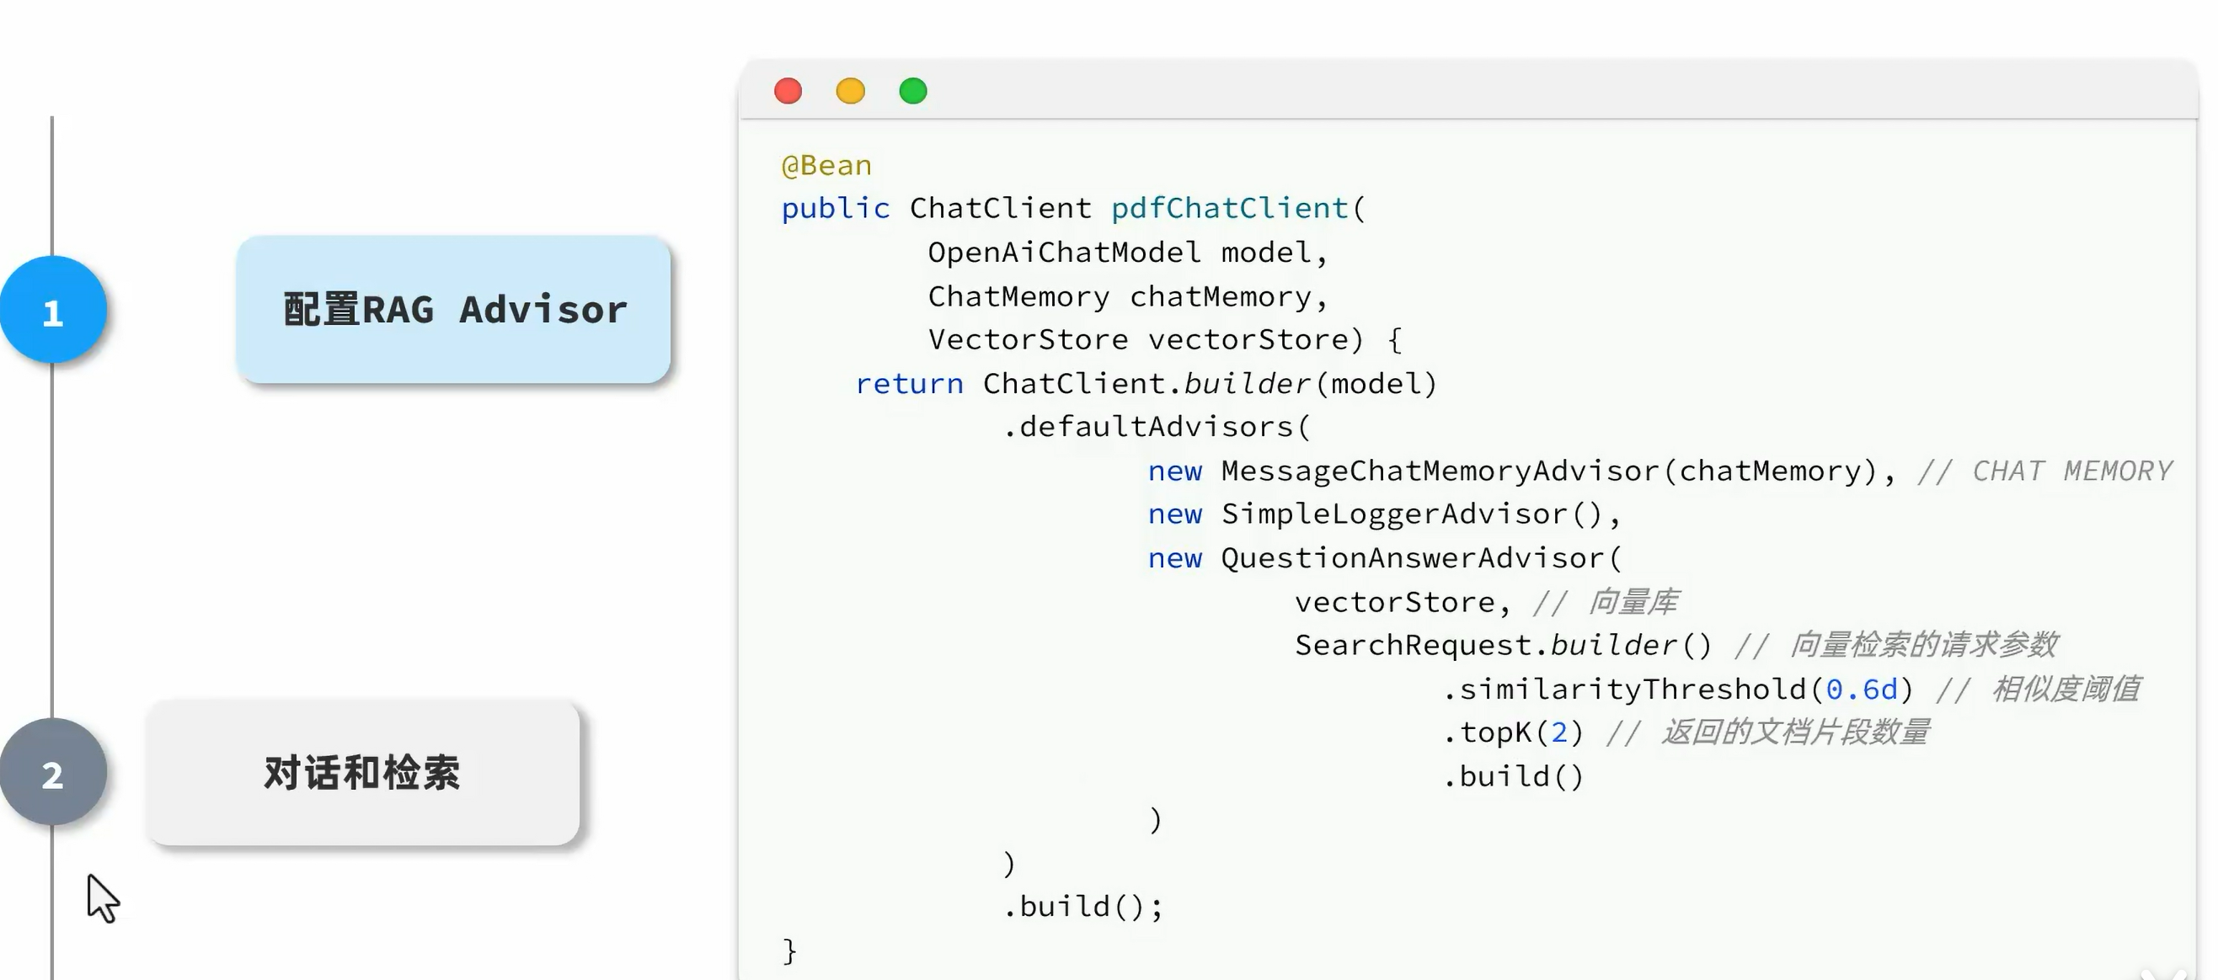Image resolution: width=2218 pixels, height=980 pixels.
Task: Click the @Bean annotation text
Action: 826,164
